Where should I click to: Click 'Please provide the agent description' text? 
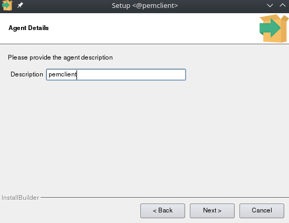pyautogui.click(x=60, y=57)
